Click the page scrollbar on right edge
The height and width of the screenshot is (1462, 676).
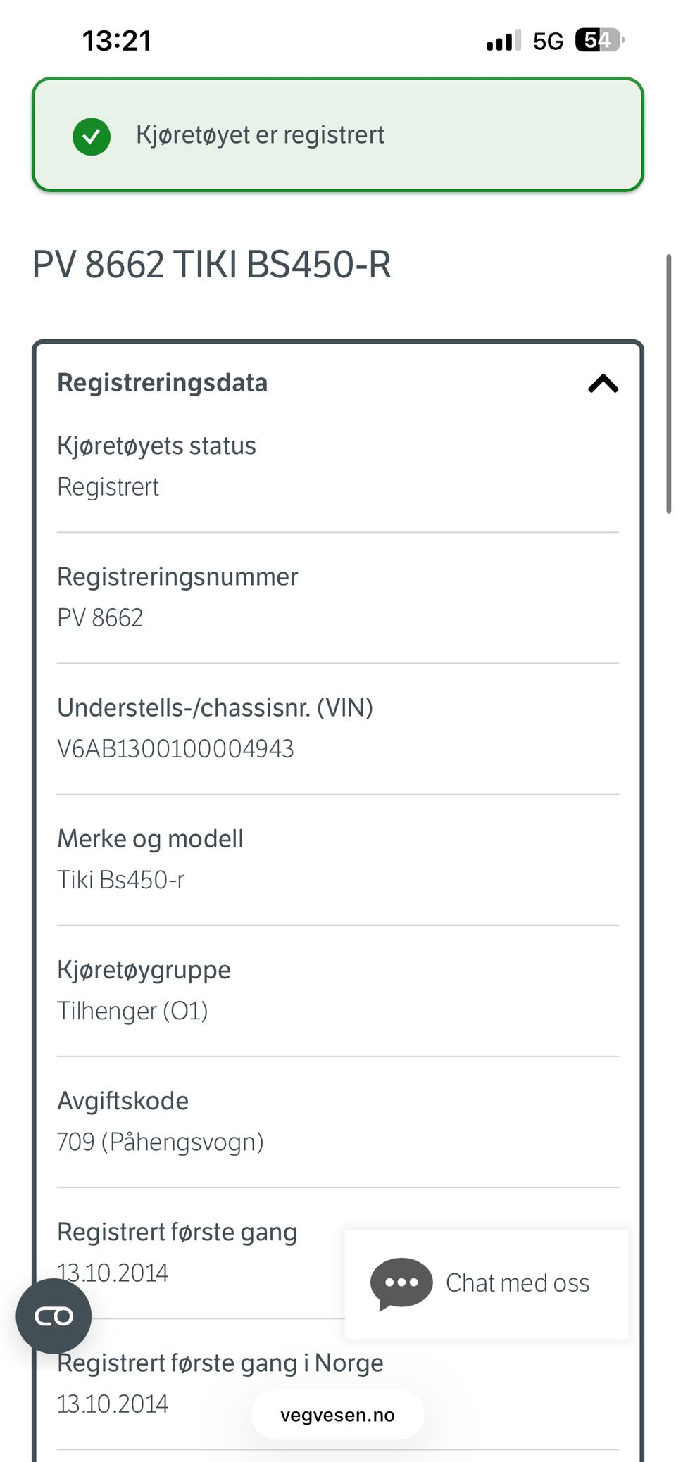668,384
